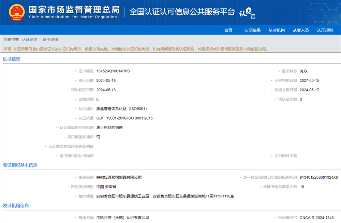341x223 pixels.
Task: Click 全国认证认可信息公共服务平台 platform title
Action: (182, 12)
